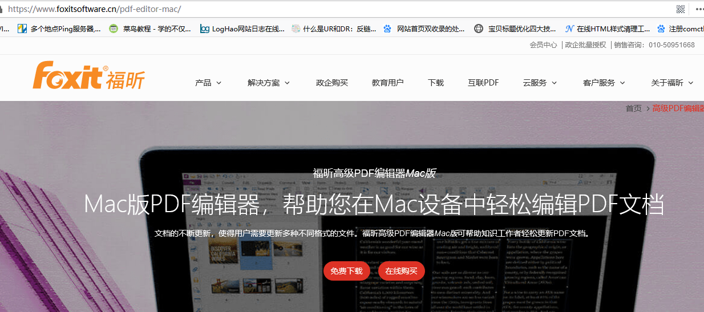Open the 网站首页双收录 bookmark
The width and height of the screenshot is (704, 312).
click(425, 29)
